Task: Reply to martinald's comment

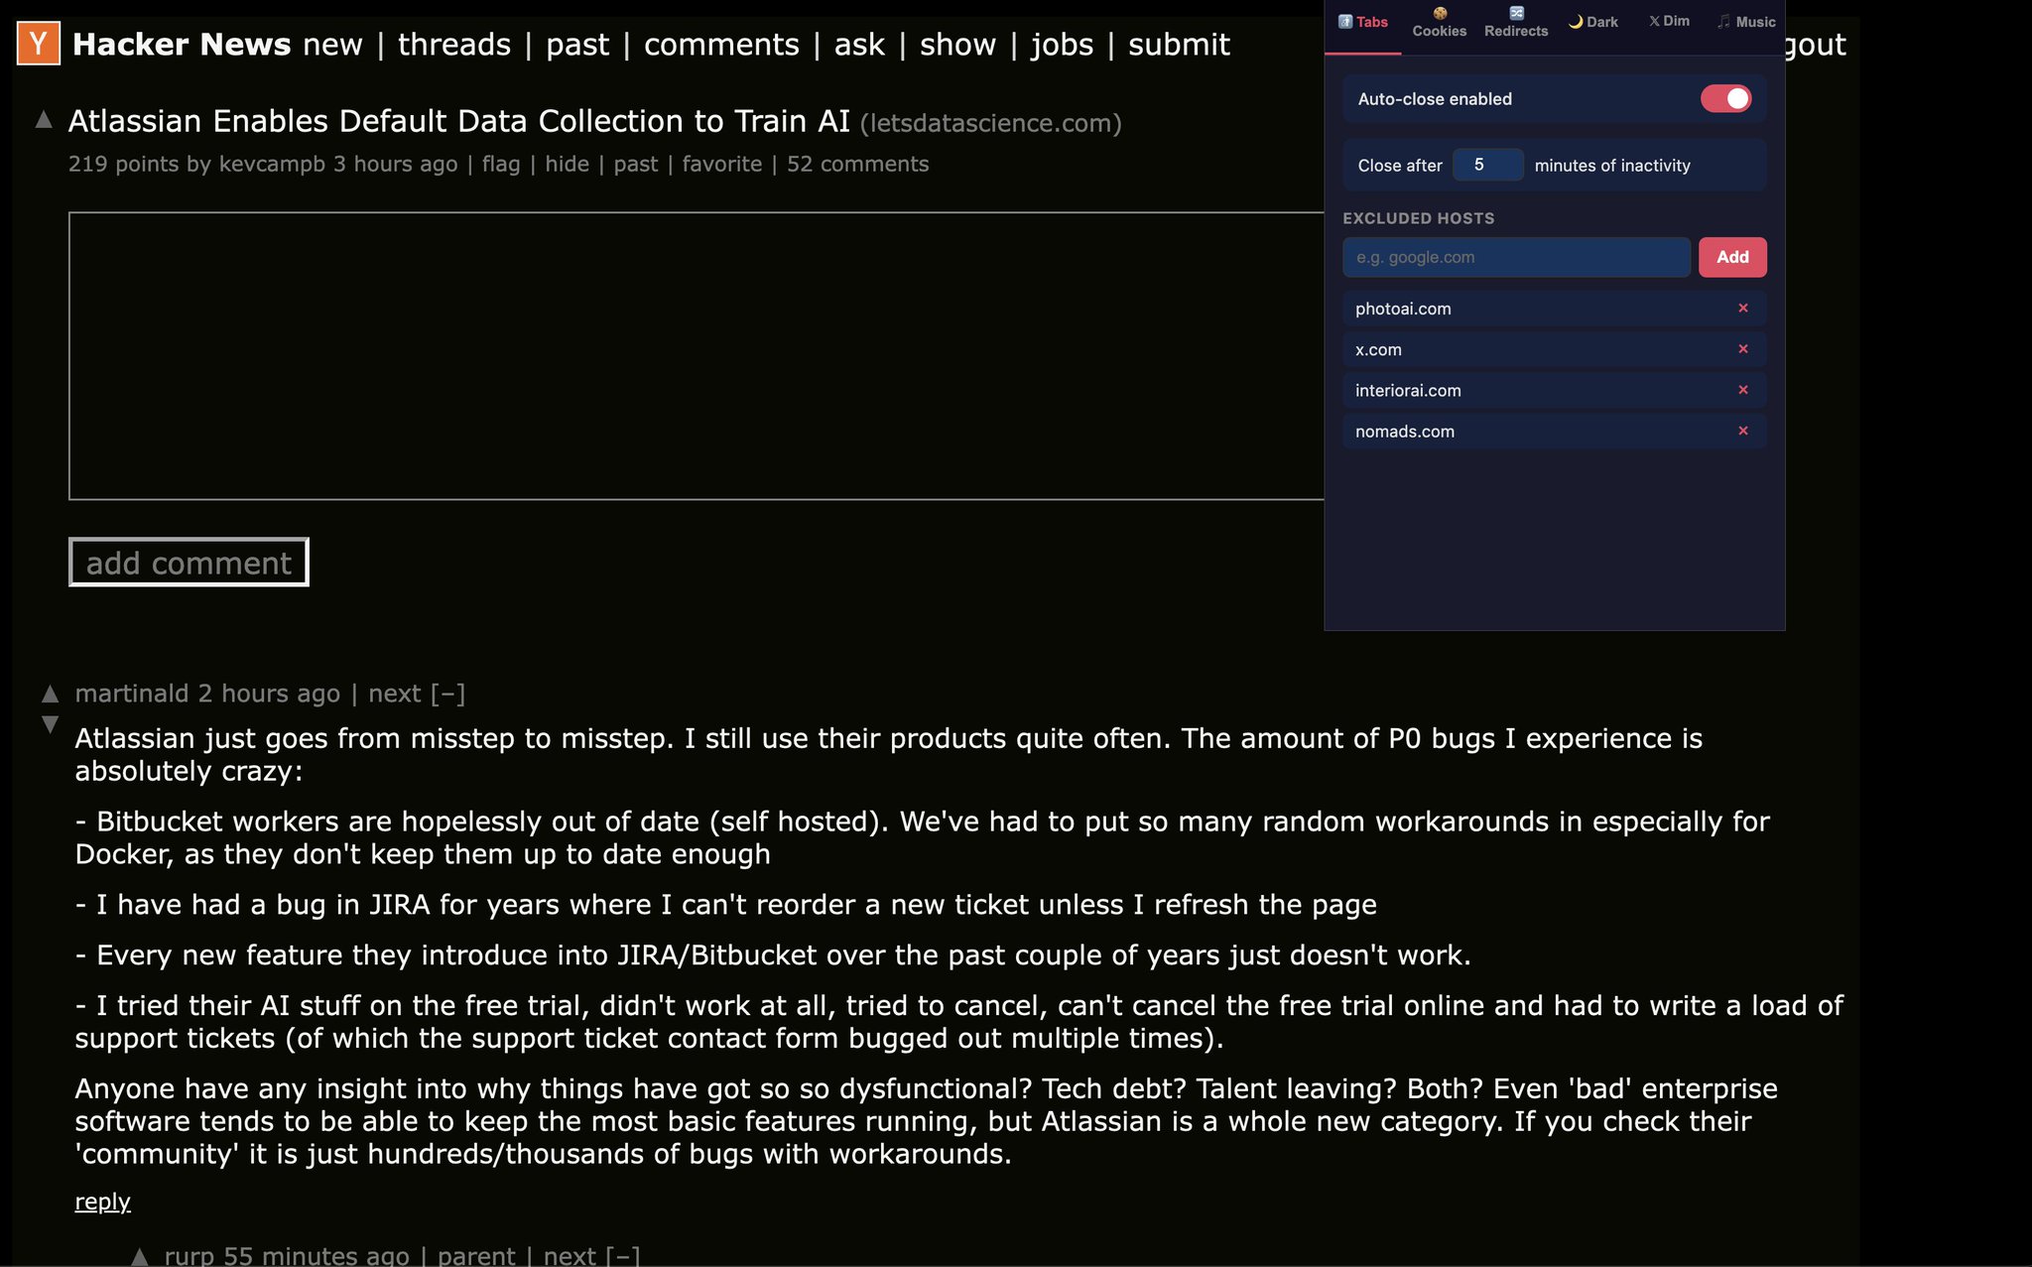Action: click(103, 1202)
